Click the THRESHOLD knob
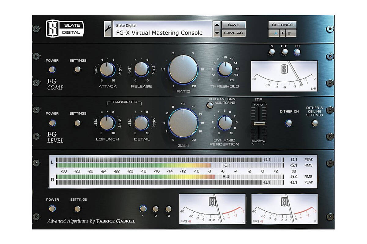 (x=224, y=70)
